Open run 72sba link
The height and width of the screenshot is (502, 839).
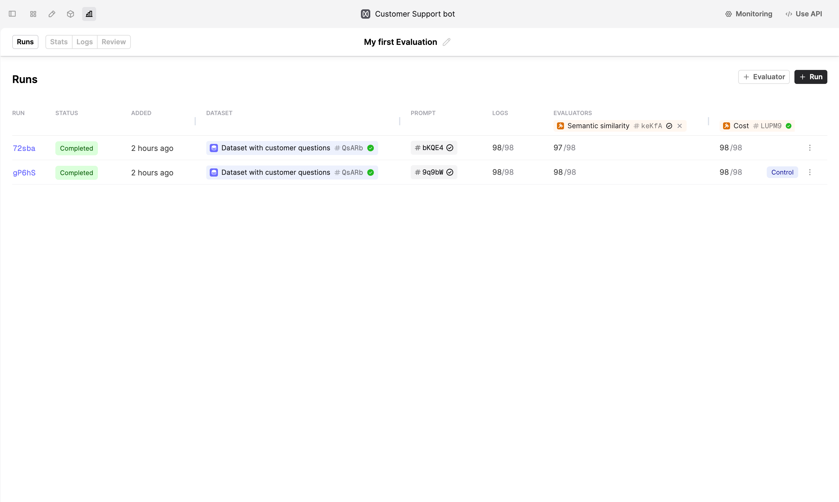click(24, 148)
